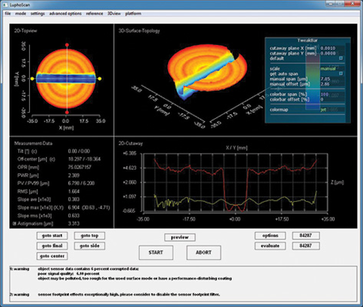Screen dimensions: 363x307
Task: Open the options button
Action: click(270, 235)
